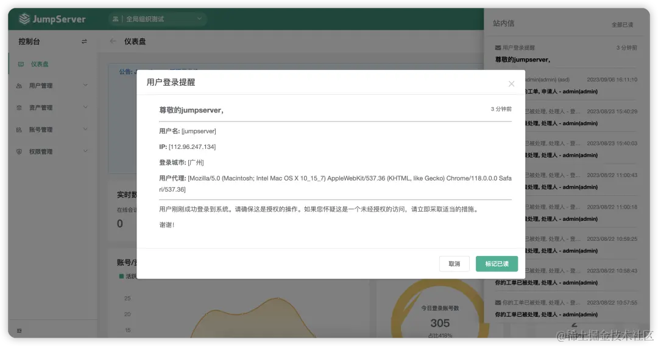The image size is (658, 346).
Task: Click the 取消 button
Action: 454,264
